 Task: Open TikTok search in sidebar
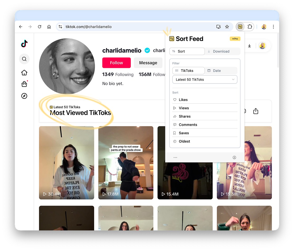[x=24, y=59]
